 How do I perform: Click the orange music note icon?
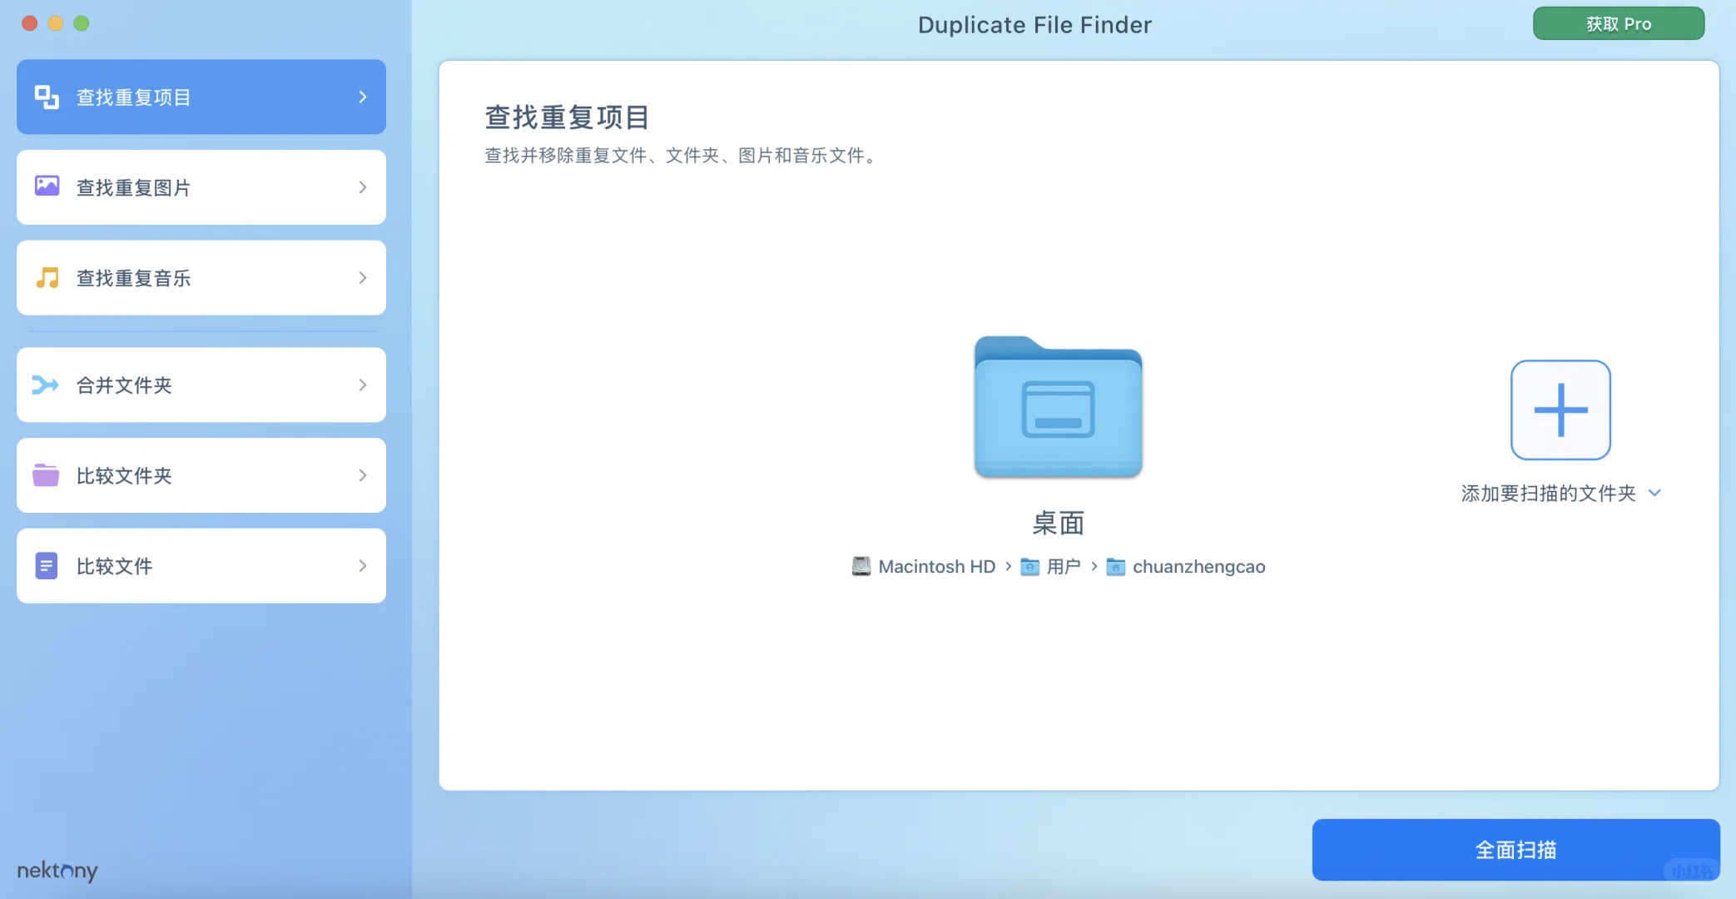point(47,278)
